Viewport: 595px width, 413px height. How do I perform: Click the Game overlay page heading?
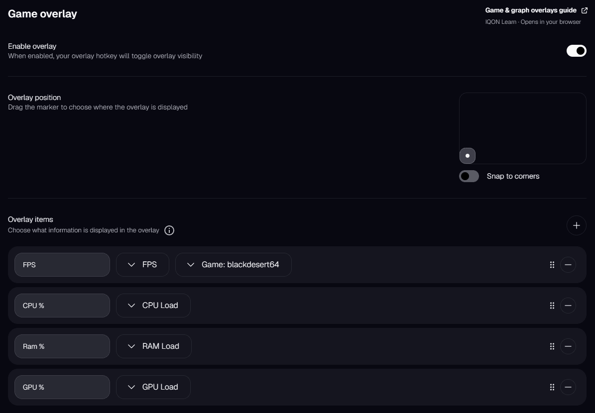pyautogui.click(x=42, y=14)
